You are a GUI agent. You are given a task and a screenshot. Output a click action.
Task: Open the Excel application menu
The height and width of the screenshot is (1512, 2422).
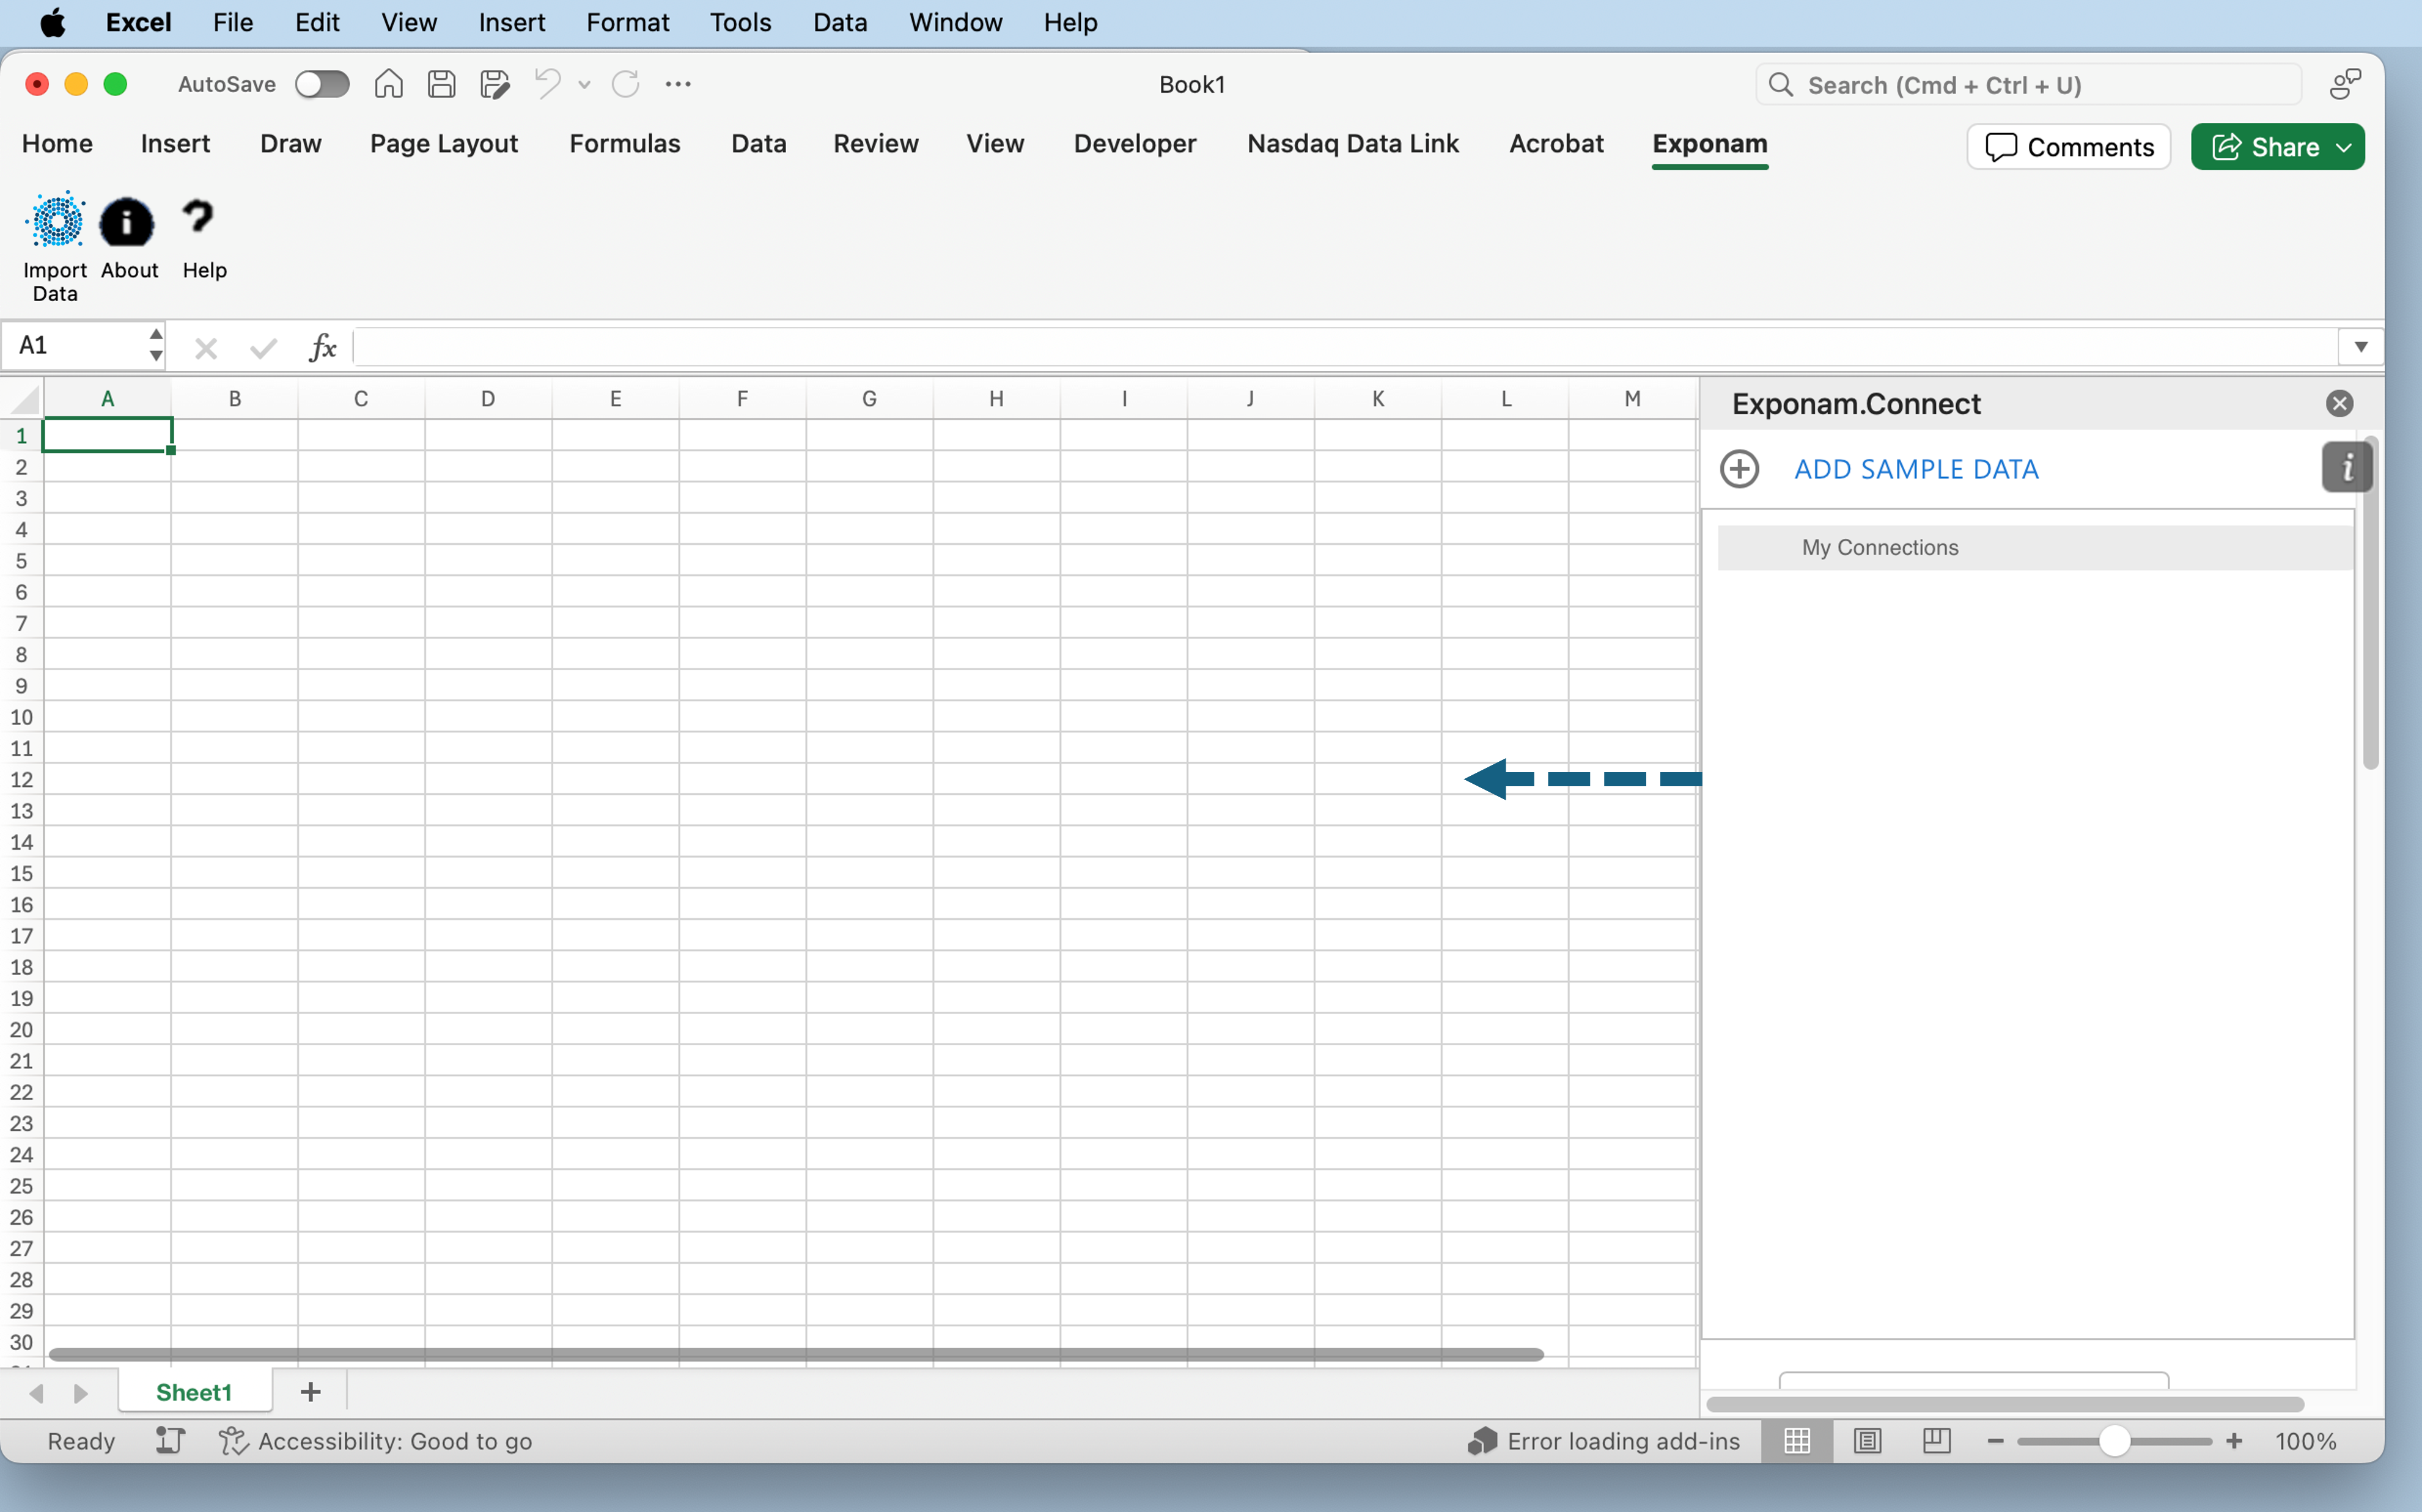(x=138, y=22)
